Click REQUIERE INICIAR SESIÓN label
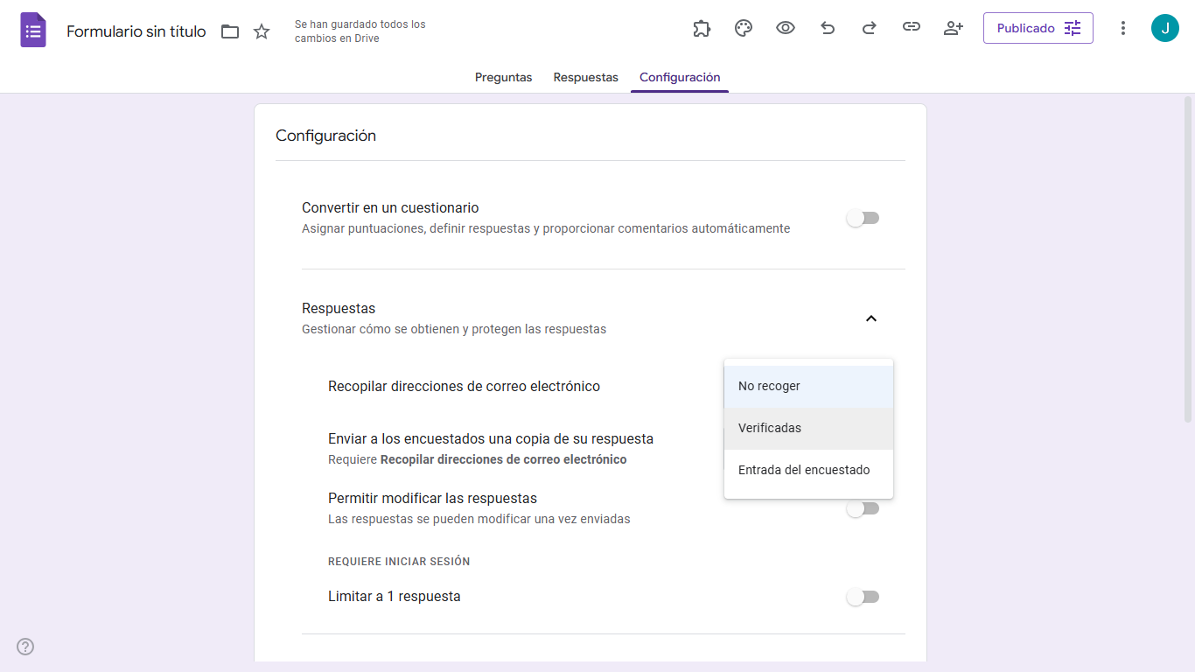Viewport: 1195px width, 672px height. click(399, 562)
